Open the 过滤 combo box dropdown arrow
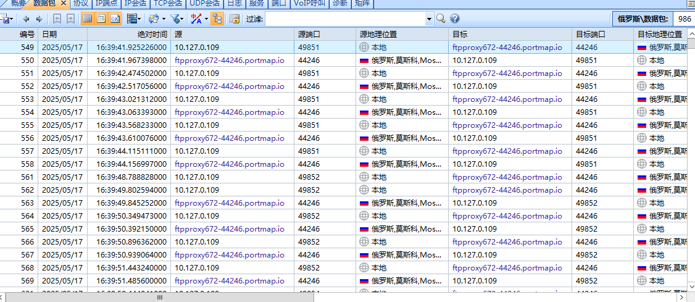This screenshot has width=695, height=302. (x=430, y=19)
